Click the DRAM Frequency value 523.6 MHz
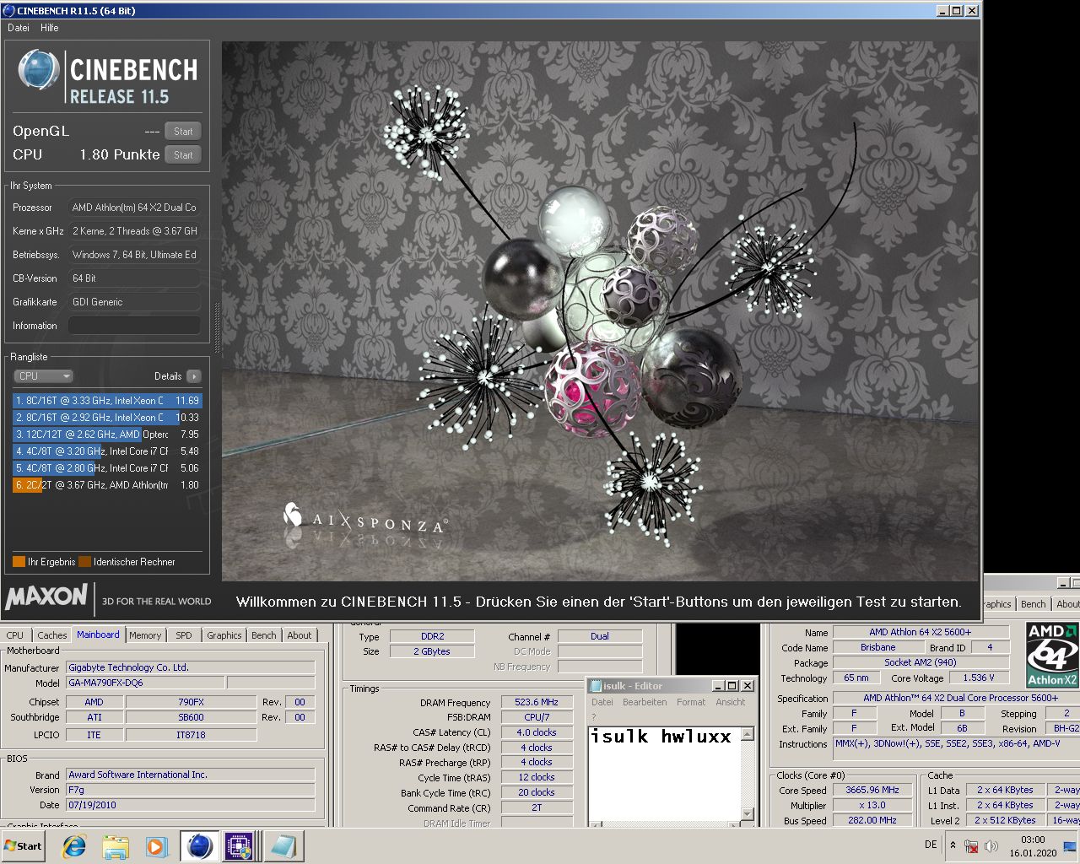This screenshot has width=1080, height=864. tap(537, 702)
